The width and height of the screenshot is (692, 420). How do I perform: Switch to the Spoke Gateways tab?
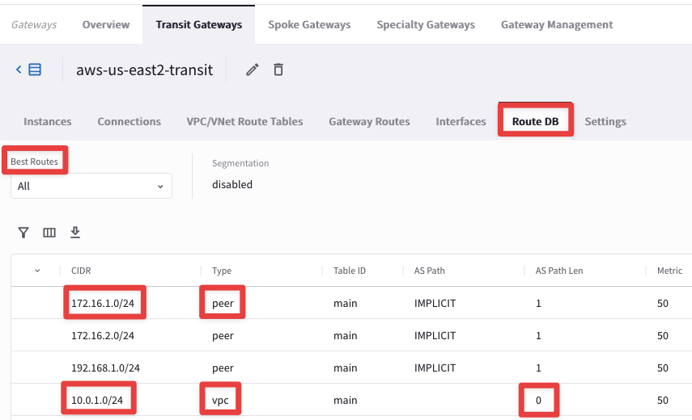pos(309,24)
